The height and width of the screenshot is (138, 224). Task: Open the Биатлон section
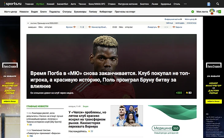pyautogui.click(x=145, y=4)
